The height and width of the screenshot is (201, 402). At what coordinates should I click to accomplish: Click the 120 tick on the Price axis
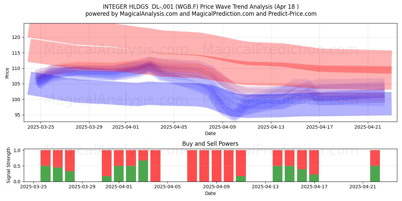coord(16,37)
